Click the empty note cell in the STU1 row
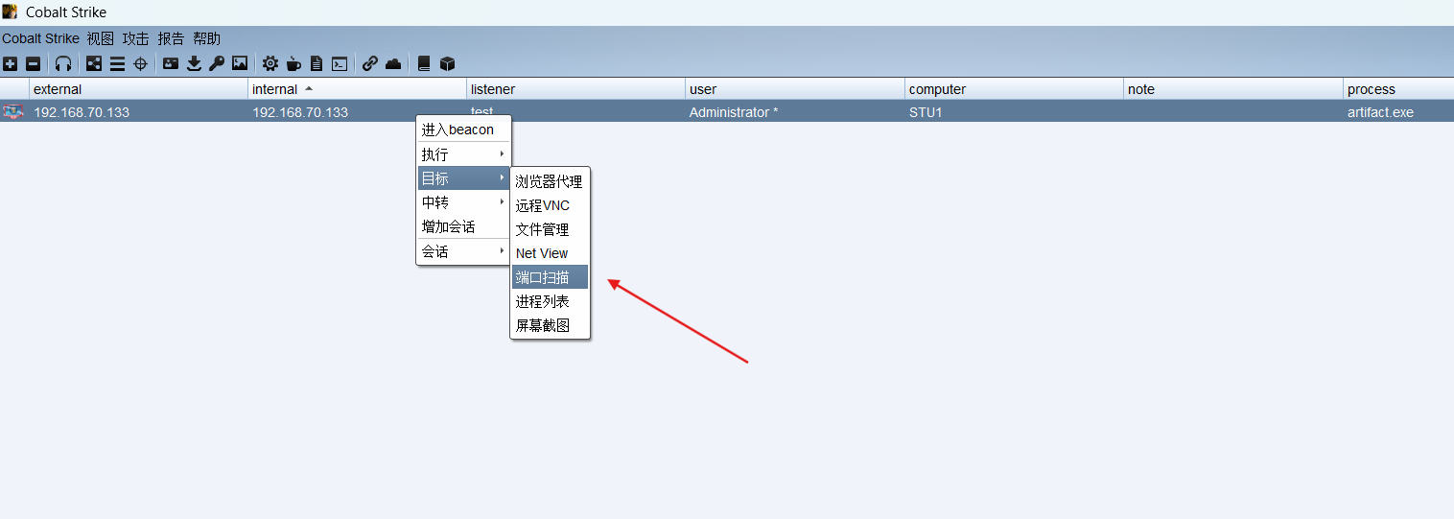 point(1233,112)
